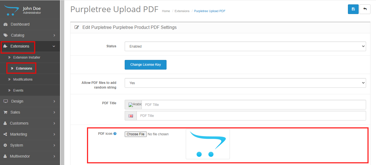Expand the Marketing menu chevron
This screenshot has height=165, width=376.
tap(54, 134)
